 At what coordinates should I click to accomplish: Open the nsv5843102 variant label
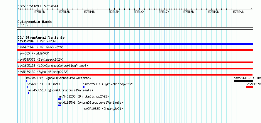click(247, 78)
